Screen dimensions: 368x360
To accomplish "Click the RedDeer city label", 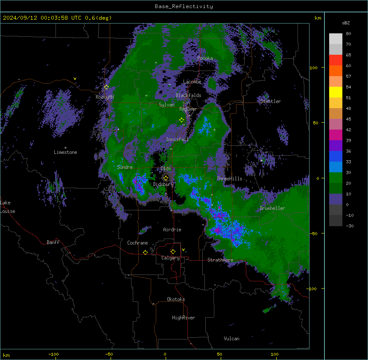I will tap(188, 109).
